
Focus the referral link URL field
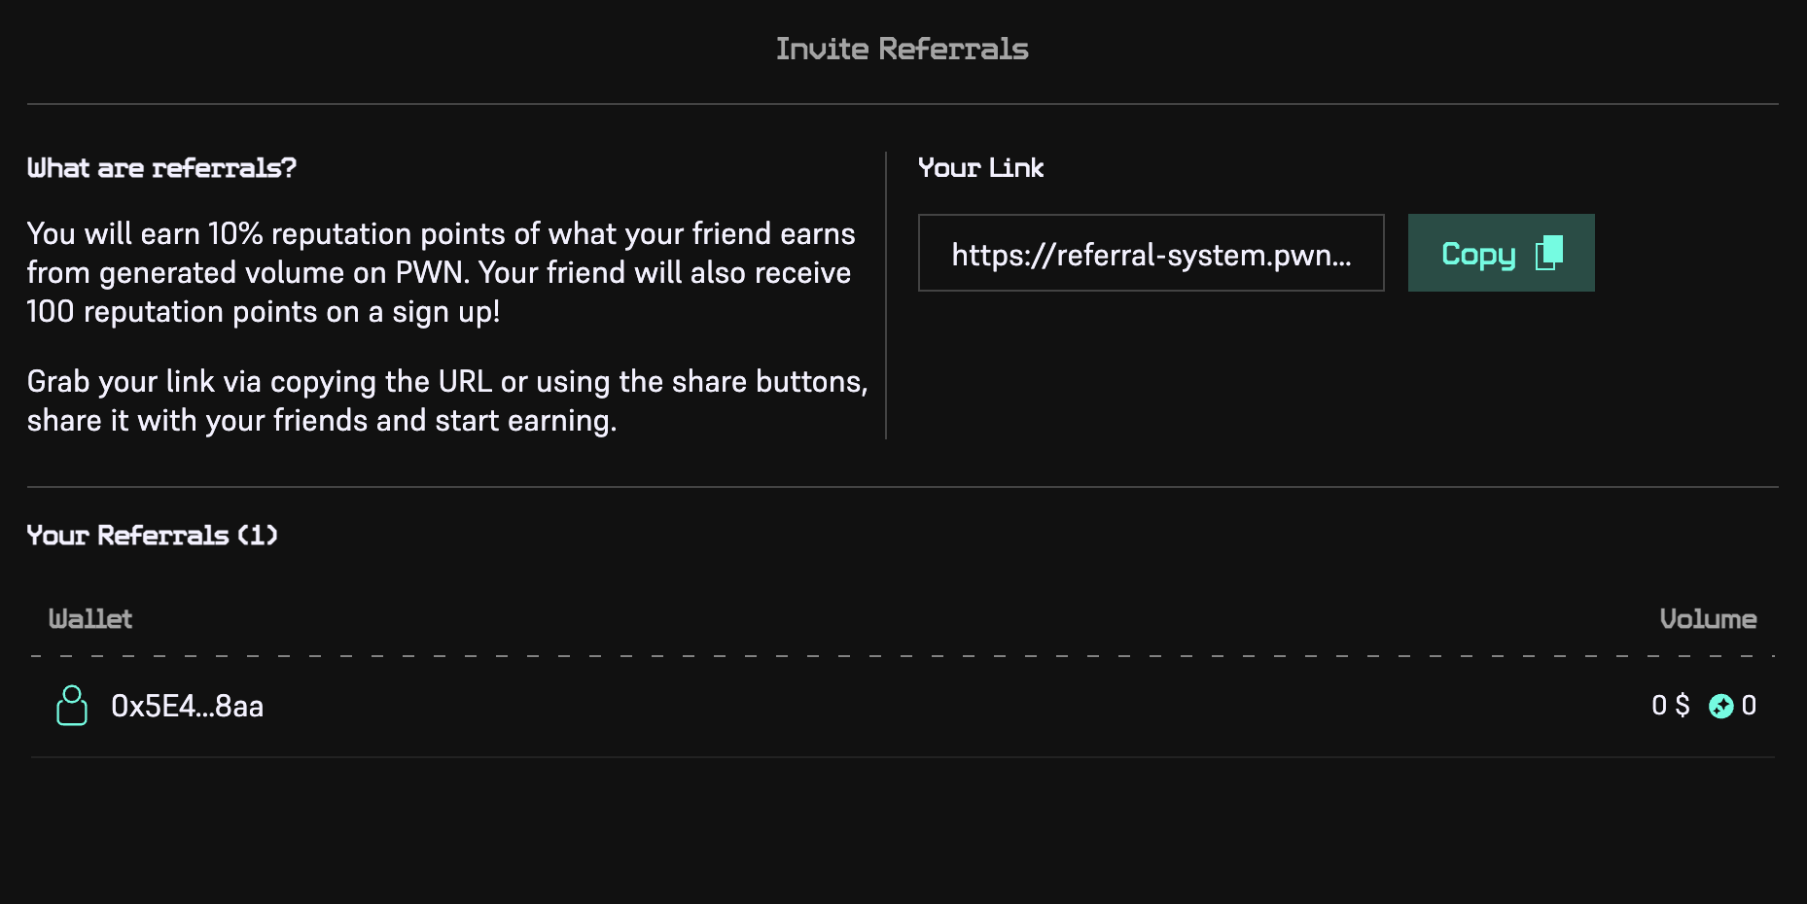click(x=1151, y=254)
